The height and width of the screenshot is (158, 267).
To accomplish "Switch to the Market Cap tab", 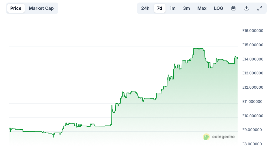I will coord(41,8).
